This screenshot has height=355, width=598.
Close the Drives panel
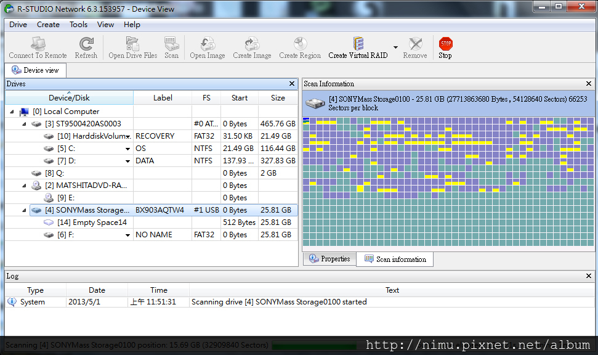pos(292,84)
